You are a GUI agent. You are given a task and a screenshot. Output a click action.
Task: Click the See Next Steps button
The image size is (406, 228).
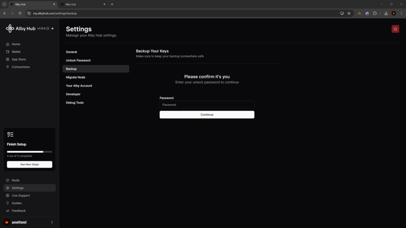[29, 164]
